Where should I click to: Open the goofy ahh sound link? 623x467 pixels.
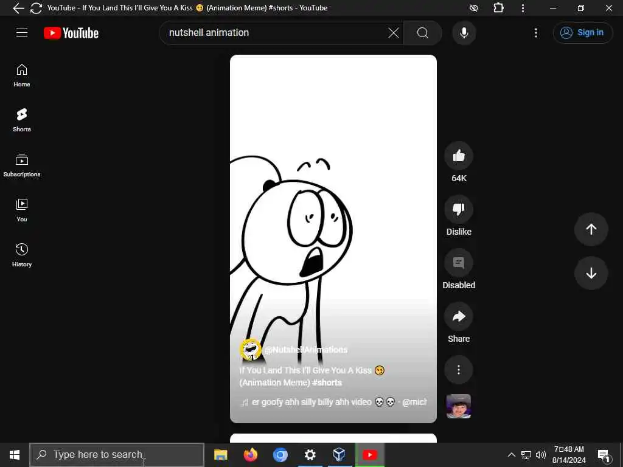click(333, 403)
